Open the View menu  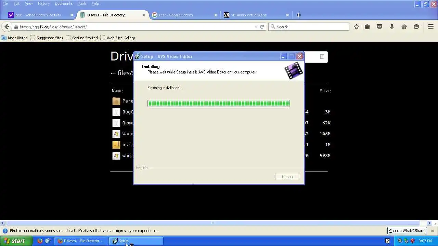pyautogui.click(x=29, y=3)
